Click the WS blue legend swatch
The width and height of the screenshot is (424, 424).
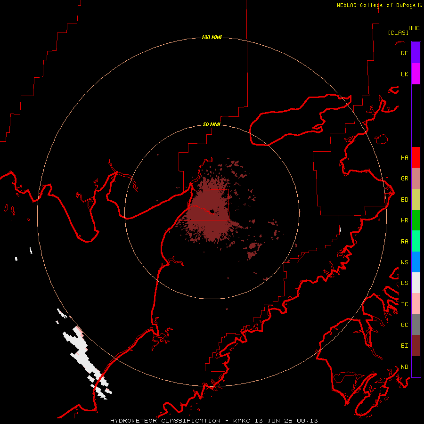416,262
